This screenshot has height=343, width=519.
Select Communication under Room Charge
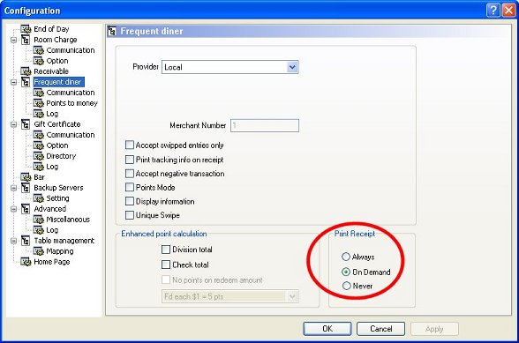[x=71, y=50]
